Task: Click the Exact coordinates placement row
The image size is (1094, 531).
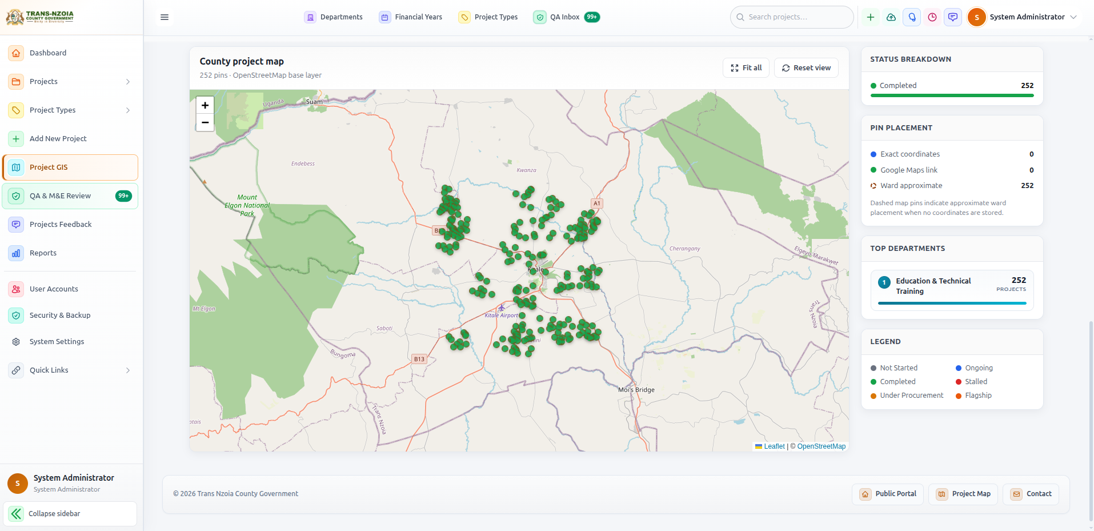Action: click(x=952, y=154)
